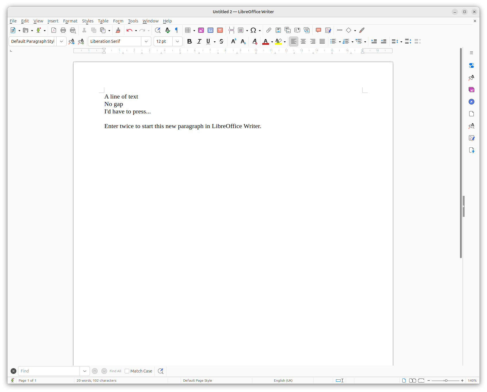The height and width of the screenshot is (392, 487).
Task: Toggle strikethrough formatting
Action: [x=221, y=41]
